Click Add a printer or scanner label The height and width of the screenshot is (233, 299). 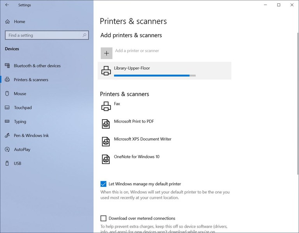pos(137,50)
